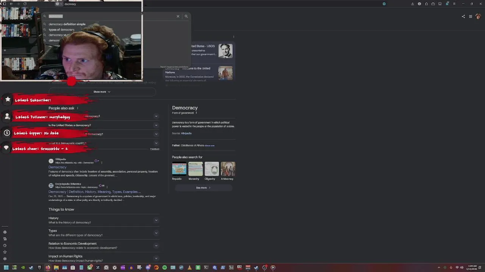Click the Democracy knowledge panel title
This screenshot has height=272, width=485.
pyautogui.click(x=185, y=108)
